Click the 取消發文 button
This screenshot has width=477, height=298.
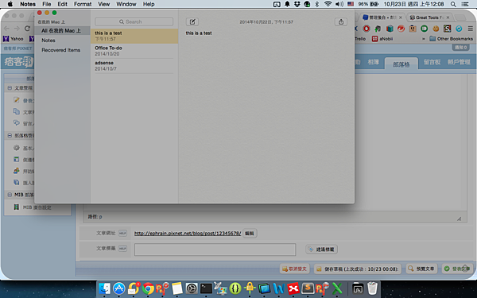click(294, 269)
